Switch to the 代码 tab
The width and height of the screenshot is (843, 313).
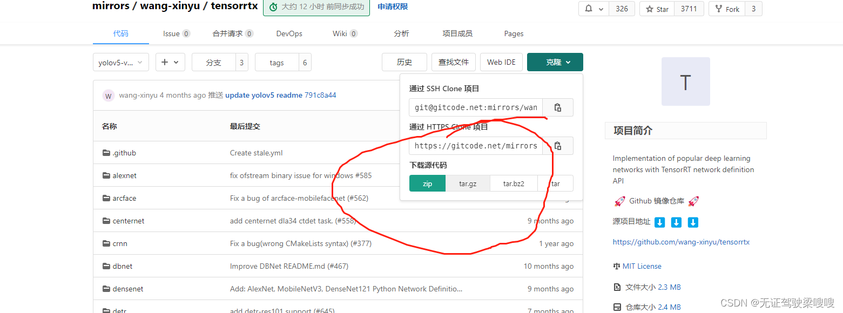(x=121, y=33)
